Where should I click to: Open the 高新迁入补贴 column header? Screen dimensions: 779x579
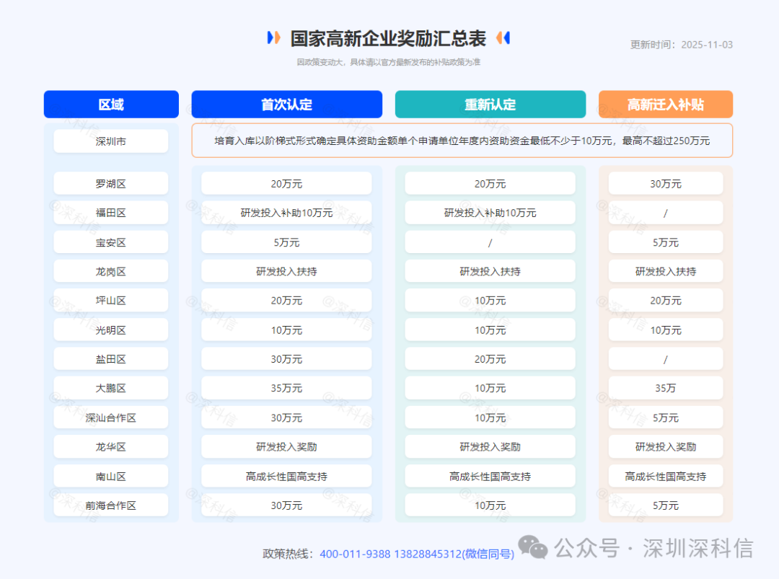[665, 104]
